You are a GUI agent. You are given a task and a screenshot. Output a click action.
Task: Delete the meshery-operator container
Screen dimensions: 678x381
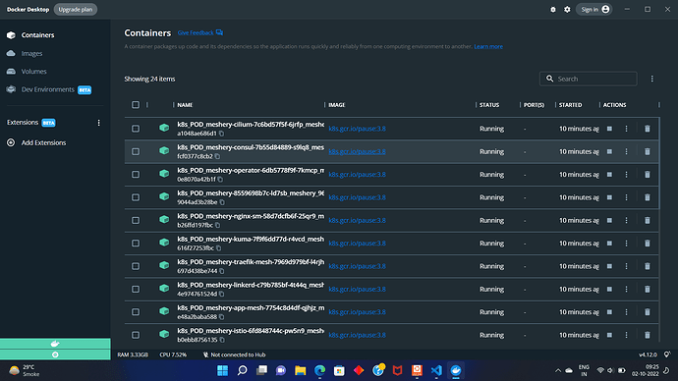pyautogui.click(x=647, y=174)
